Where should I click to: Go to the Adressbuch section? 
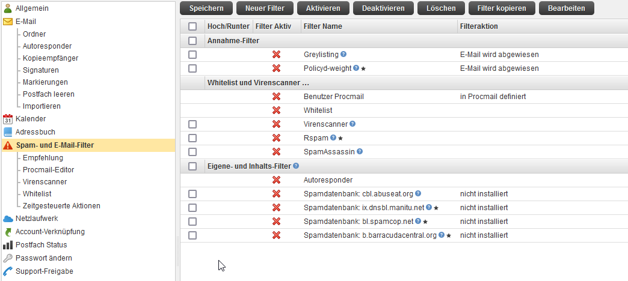tap(35, 132)
